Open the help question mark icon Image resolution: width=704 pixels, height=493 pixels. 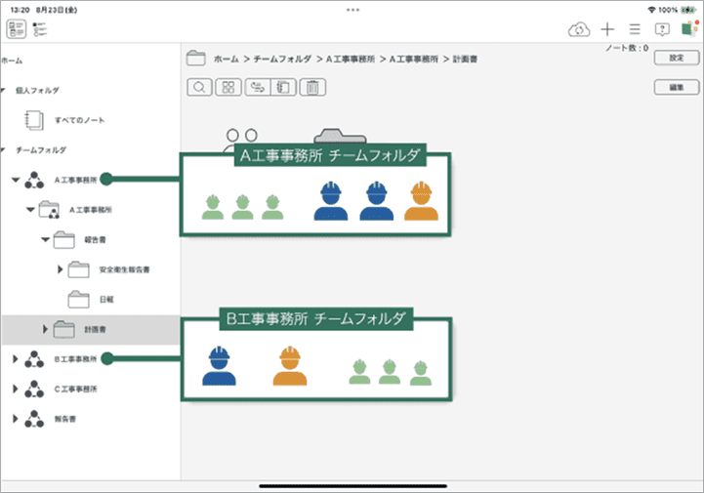[x=662, y=29]
